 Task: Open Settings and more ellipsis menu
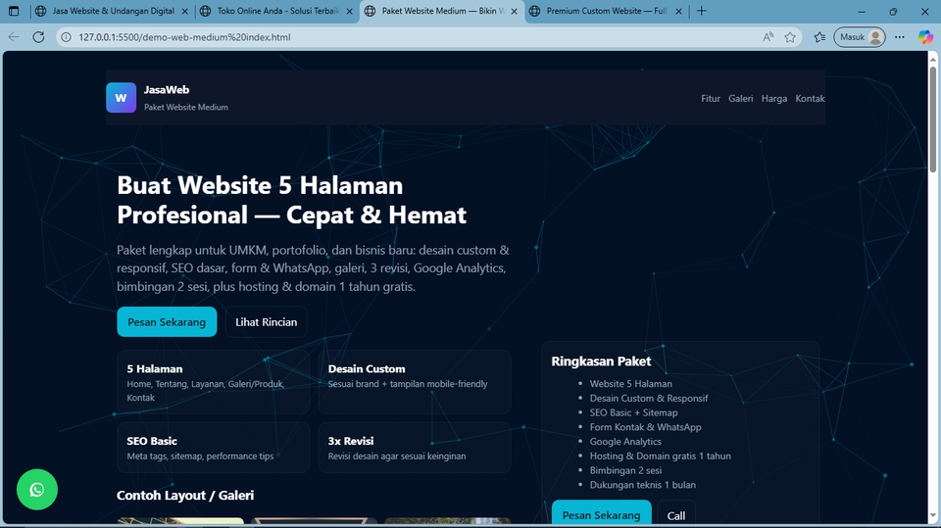point(899,37)
